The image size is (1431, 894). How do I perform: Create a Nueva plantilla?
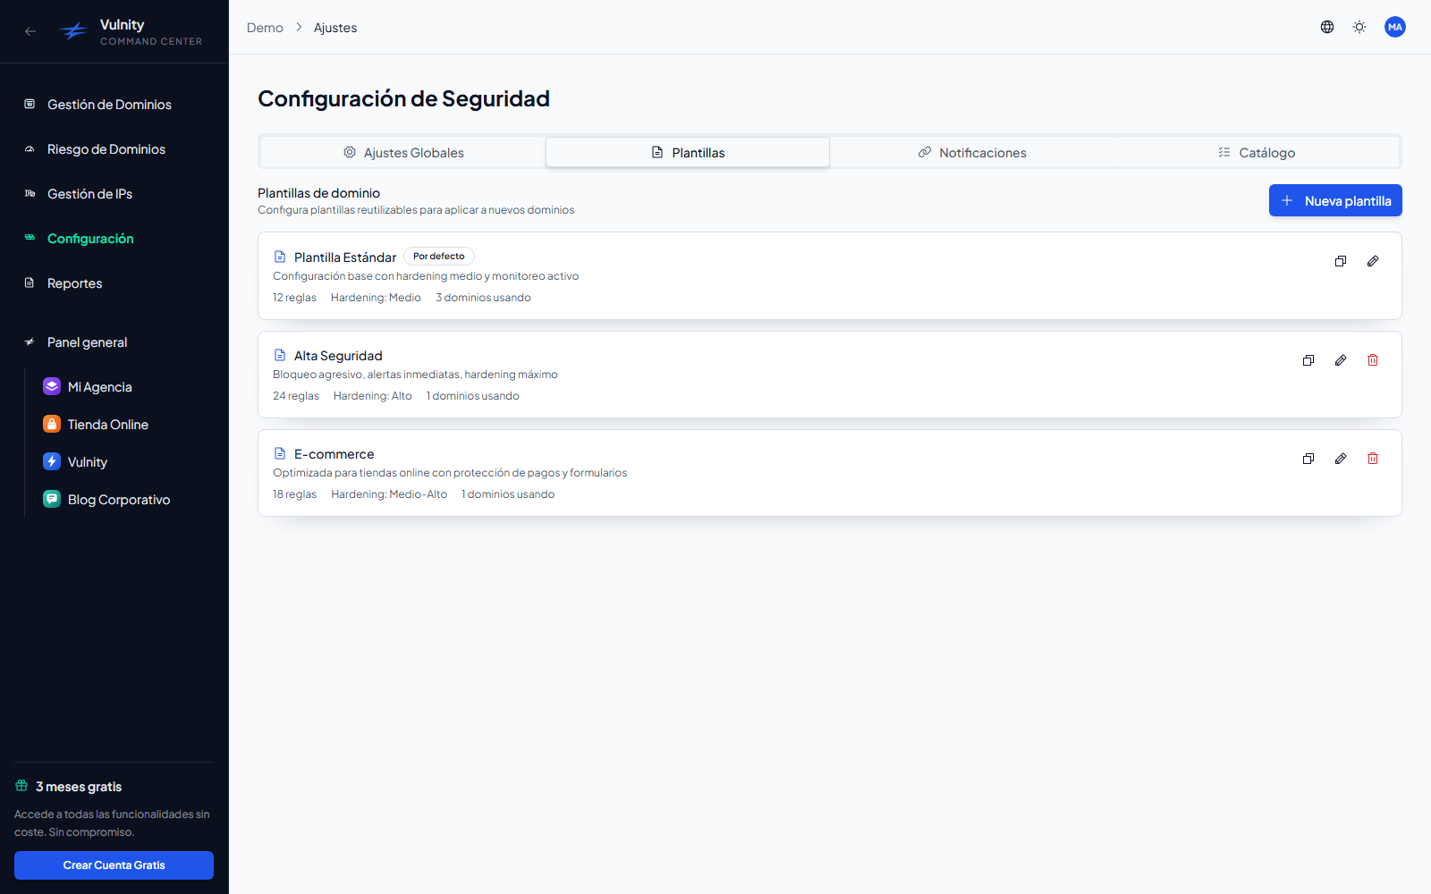click(x=1335, y=200)
